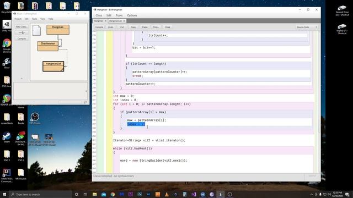The width and height of the screenshot is (353, 198).
Task: Click the Close toolbar button in the editor
Action: (x=168, y=27)
